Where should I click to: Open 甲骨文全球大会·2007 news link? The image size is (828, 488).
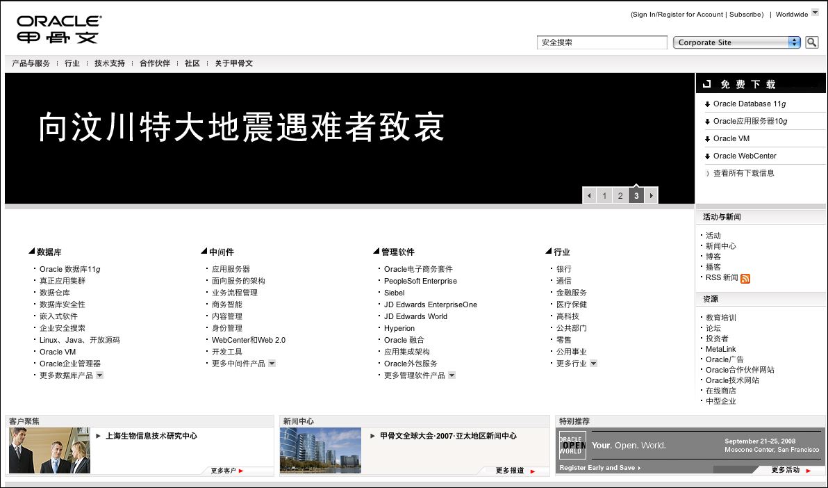coord(448,436)
